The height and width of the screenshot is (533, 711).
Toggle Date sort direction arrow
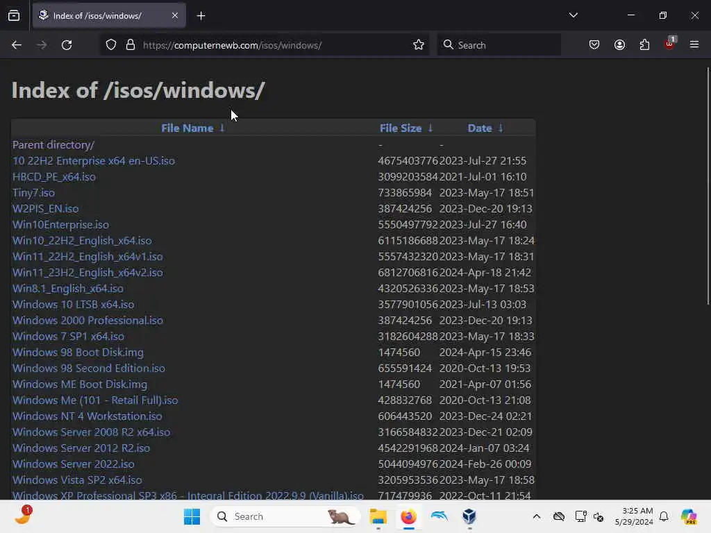click(x=501, y=128)
